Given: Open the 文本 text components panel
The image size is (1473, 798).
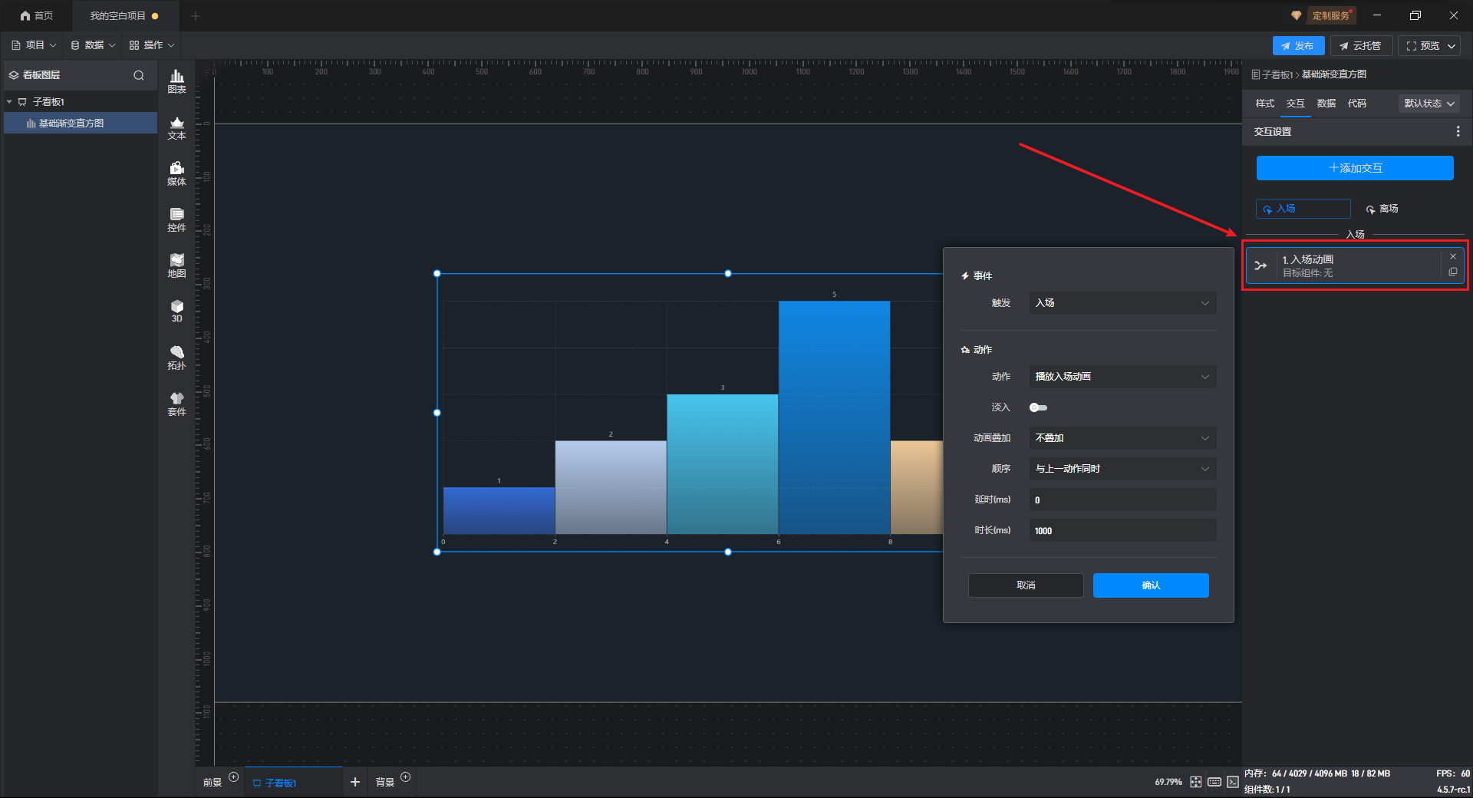Looking at the screenshot, I should 176,127.
